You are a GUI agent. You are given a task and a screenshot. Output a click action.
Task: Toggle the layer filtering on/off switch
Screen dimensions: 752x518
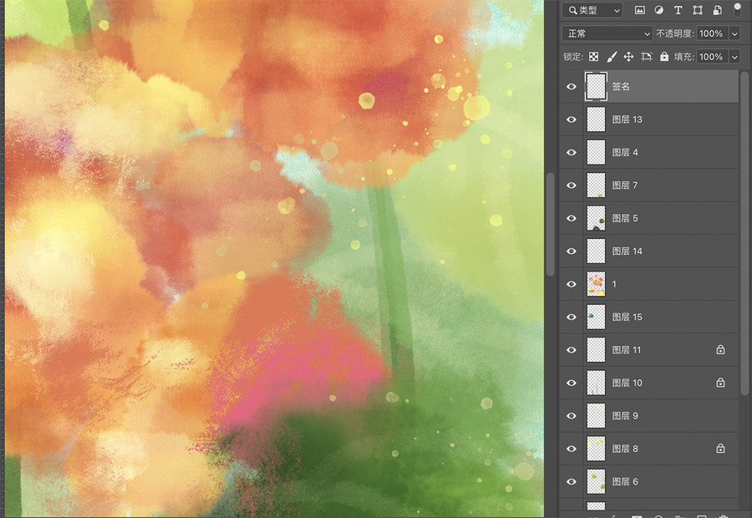pos(738,9)
